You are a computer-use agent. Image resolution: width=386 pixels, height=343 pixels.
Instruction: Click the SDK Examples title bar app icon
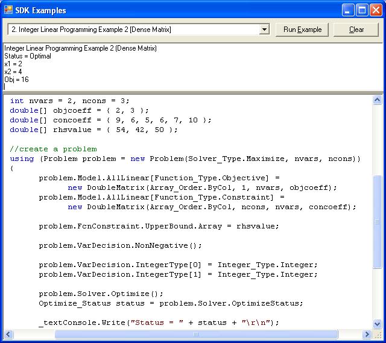point(9,10)
